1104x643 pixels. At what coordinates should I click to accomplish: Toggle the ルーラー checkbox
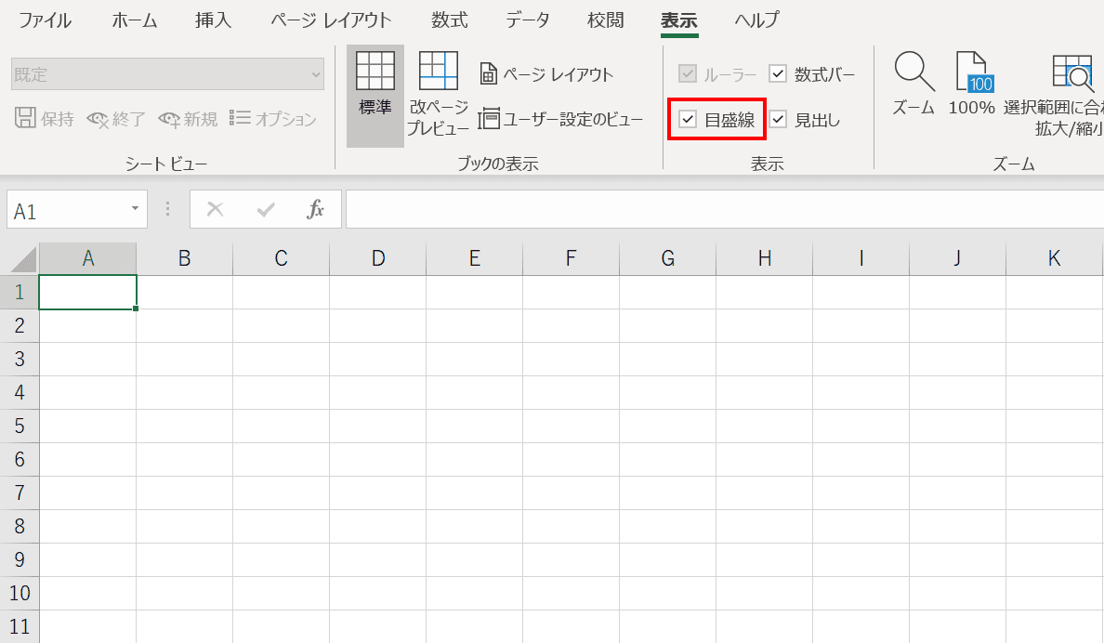click(687, 73)
